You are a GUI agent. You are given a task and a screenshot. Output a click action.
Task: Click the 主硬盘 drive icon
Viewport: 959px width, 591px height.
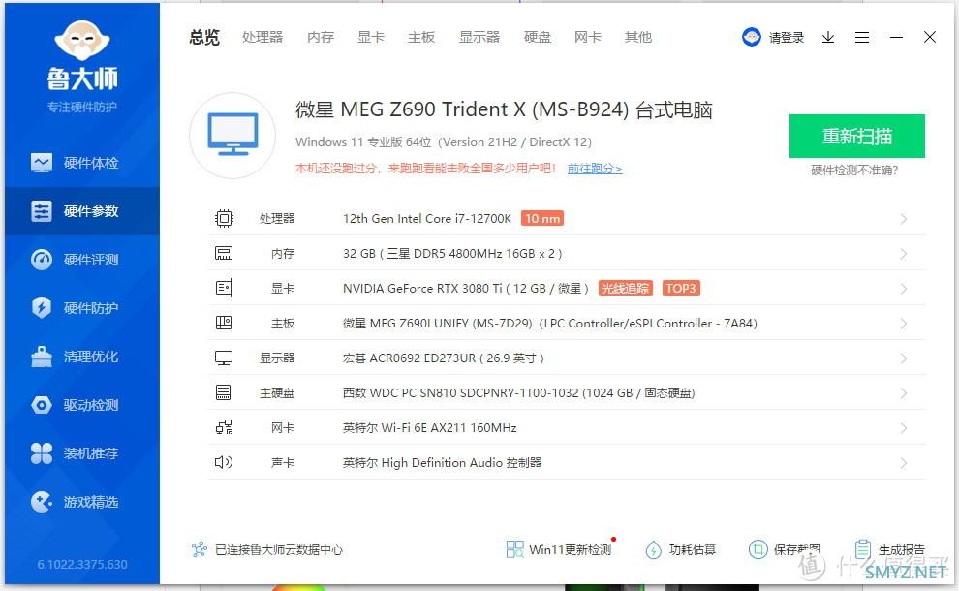(224, 392)
